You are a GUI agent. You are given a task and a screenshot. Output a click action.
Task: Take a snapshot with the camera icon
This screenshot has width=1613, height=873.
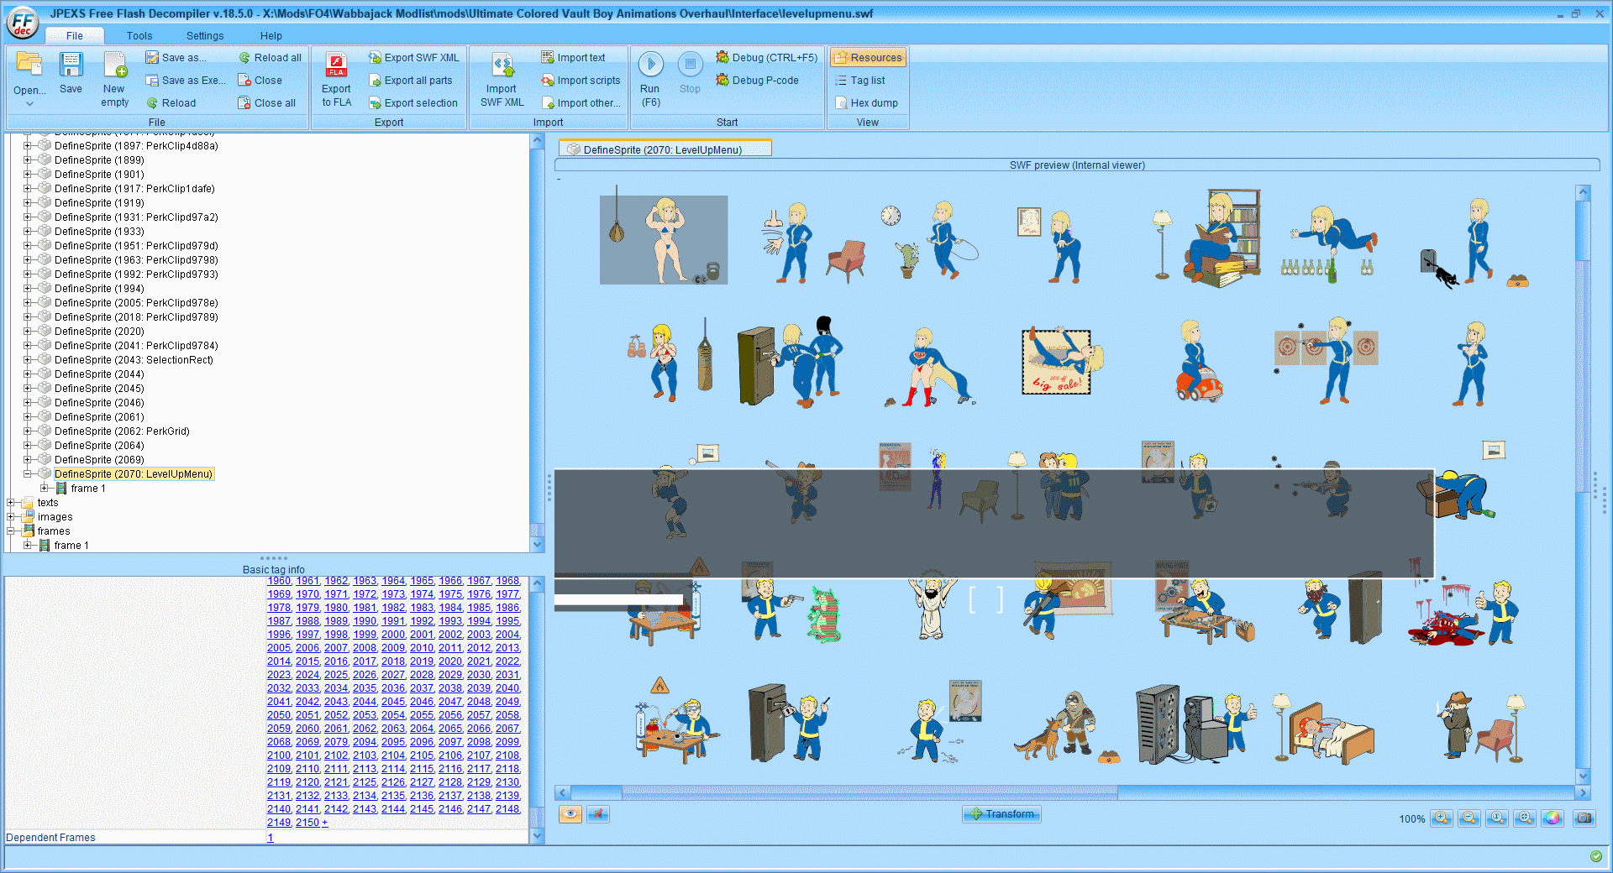1584,818
